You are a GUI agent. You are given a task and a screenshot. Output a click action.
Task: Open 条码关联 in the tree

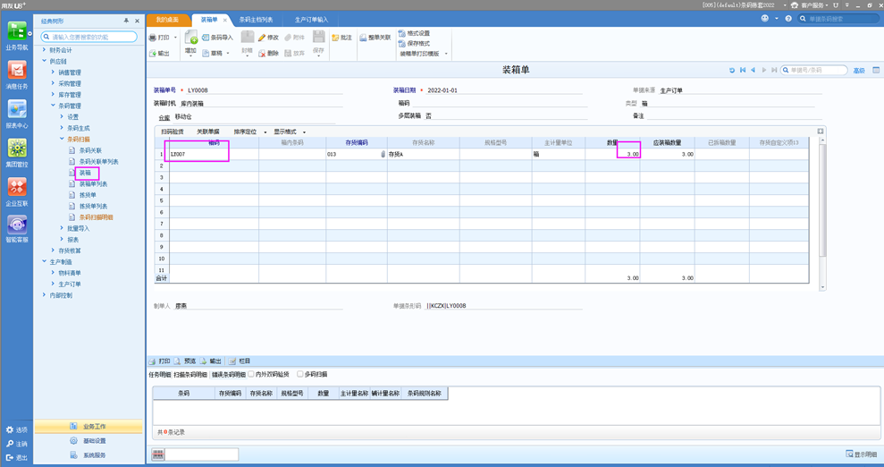click(x=90, y=150)
